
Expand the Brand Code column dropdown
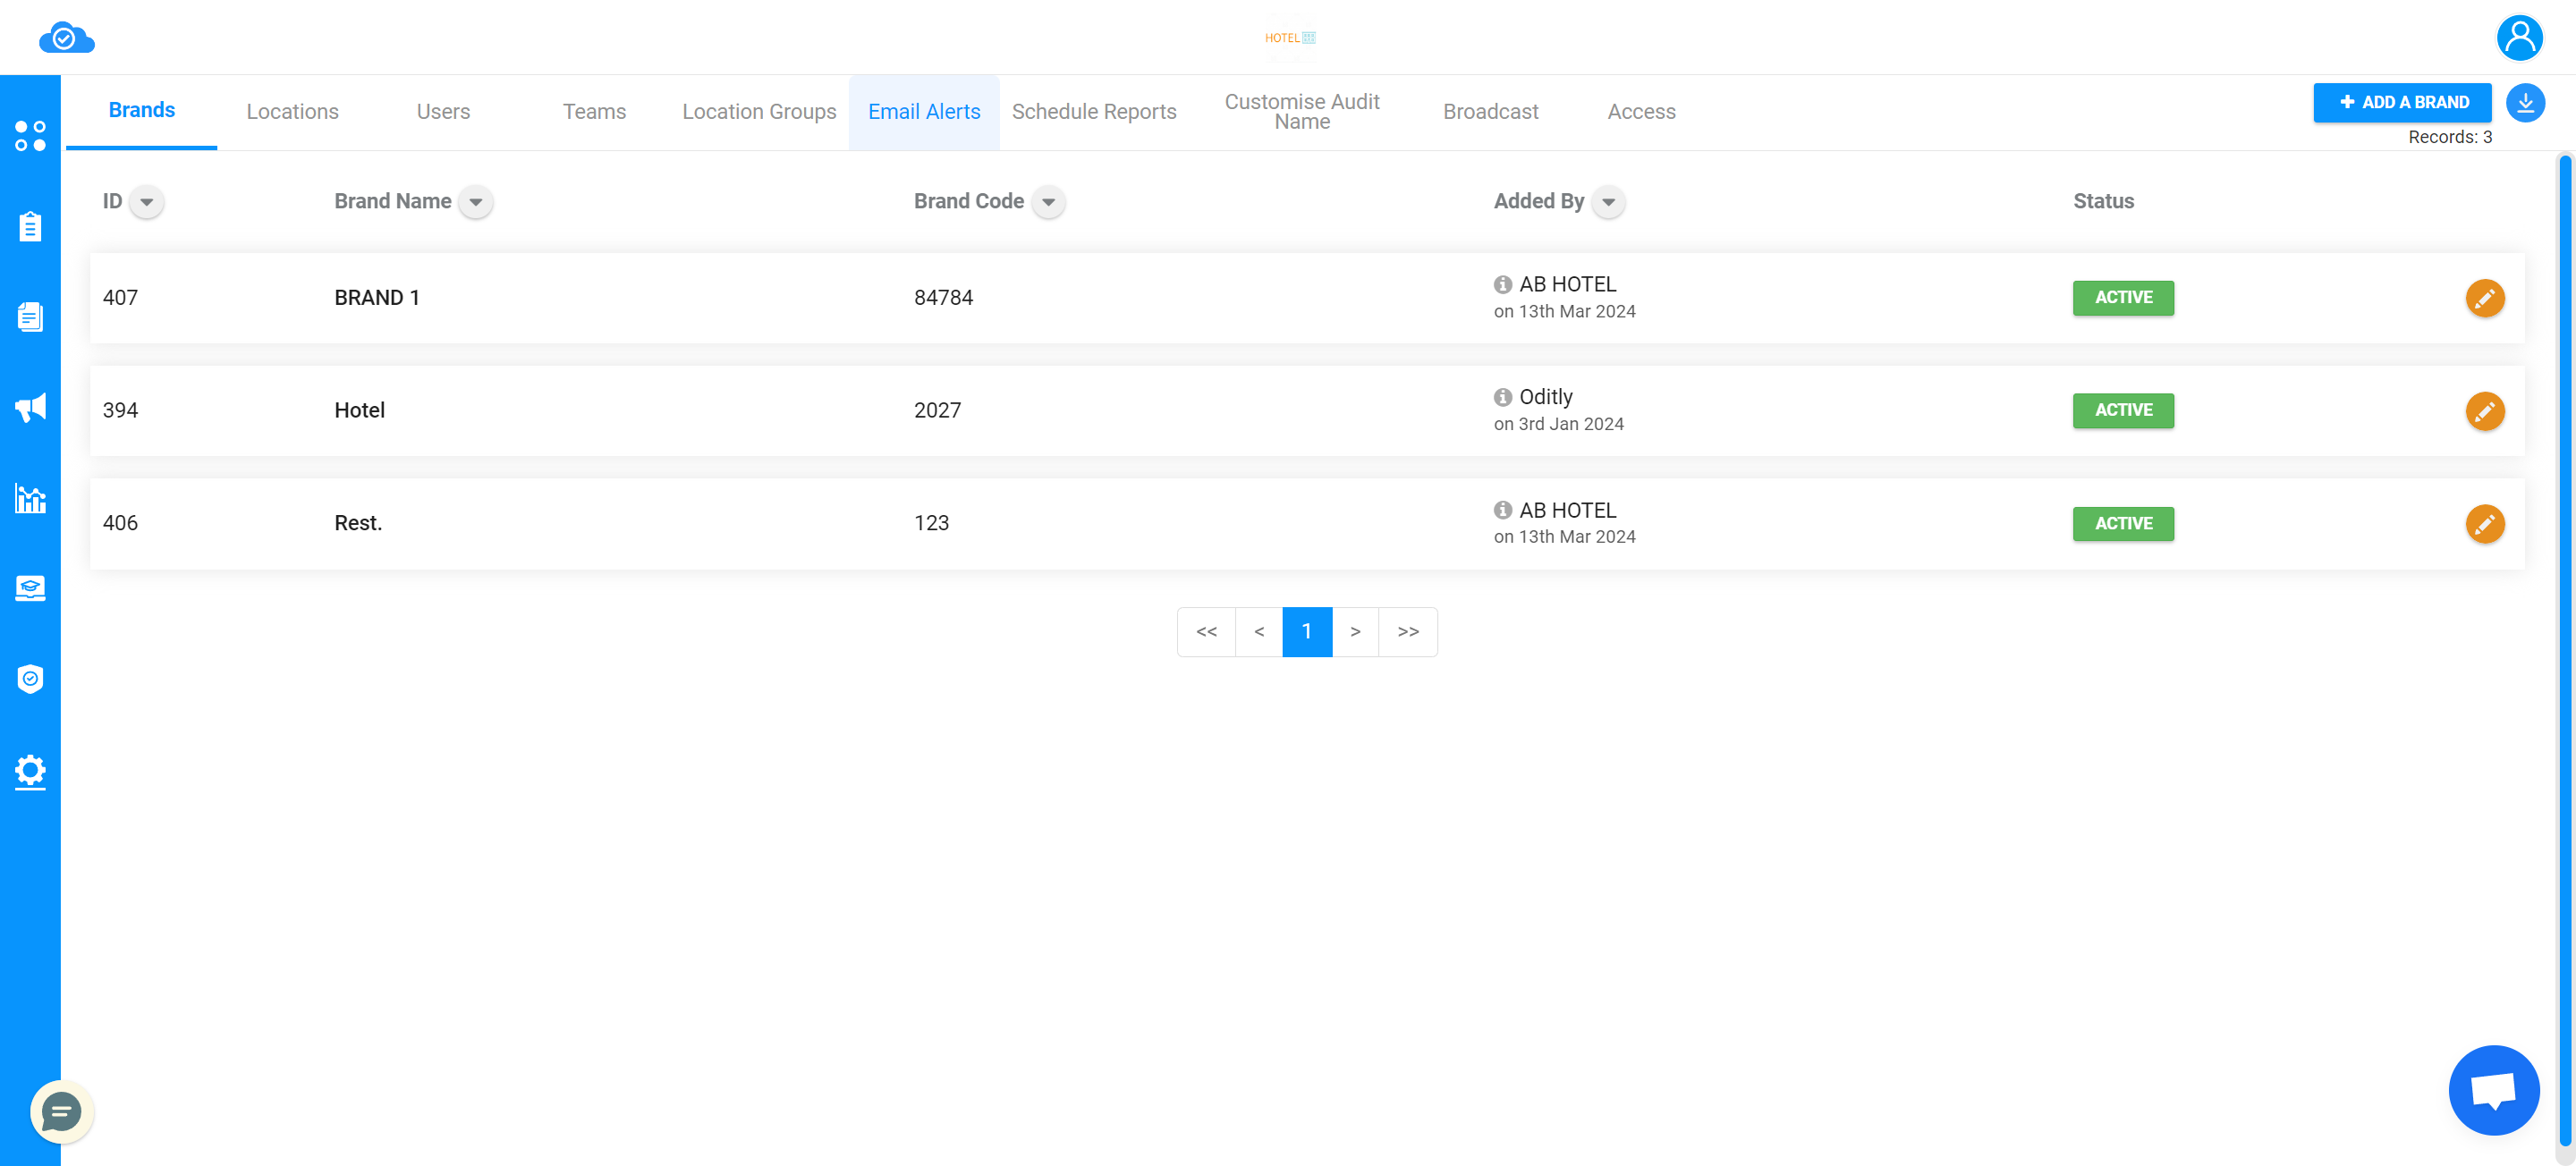point(1048,202)
